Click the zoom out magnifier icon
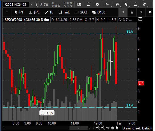 (98, 128)
